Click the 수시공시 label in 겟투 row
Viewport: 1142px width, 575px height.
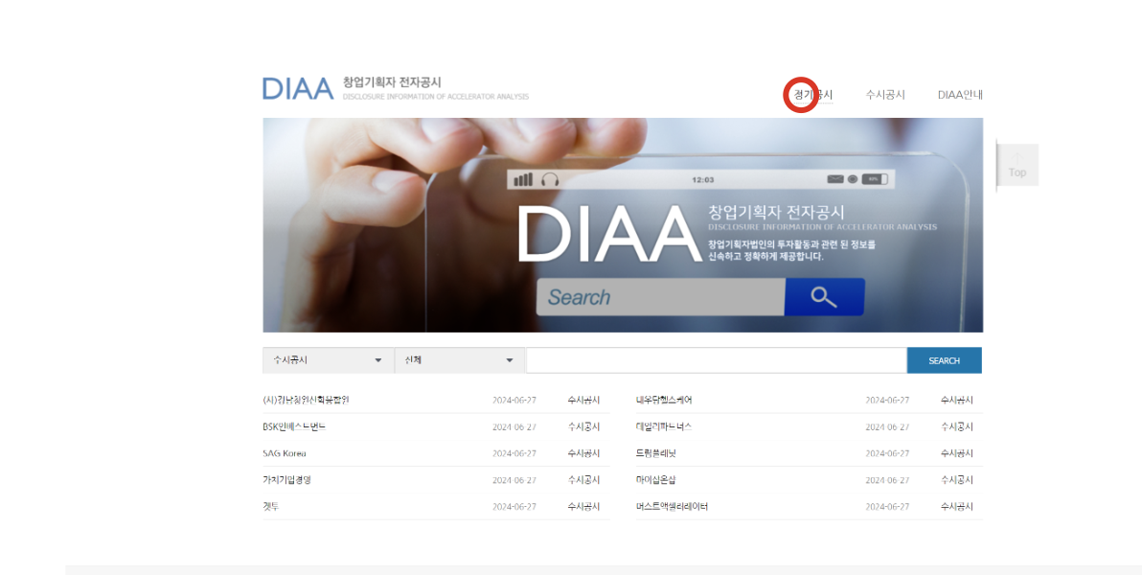point(583,507)
